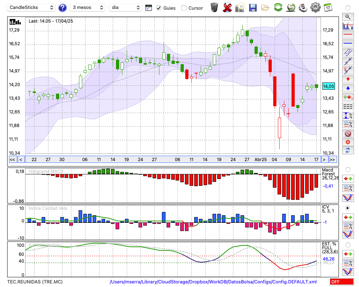
Task: Open the '3 mesos' period dropdown
Action: coord(88,8)
